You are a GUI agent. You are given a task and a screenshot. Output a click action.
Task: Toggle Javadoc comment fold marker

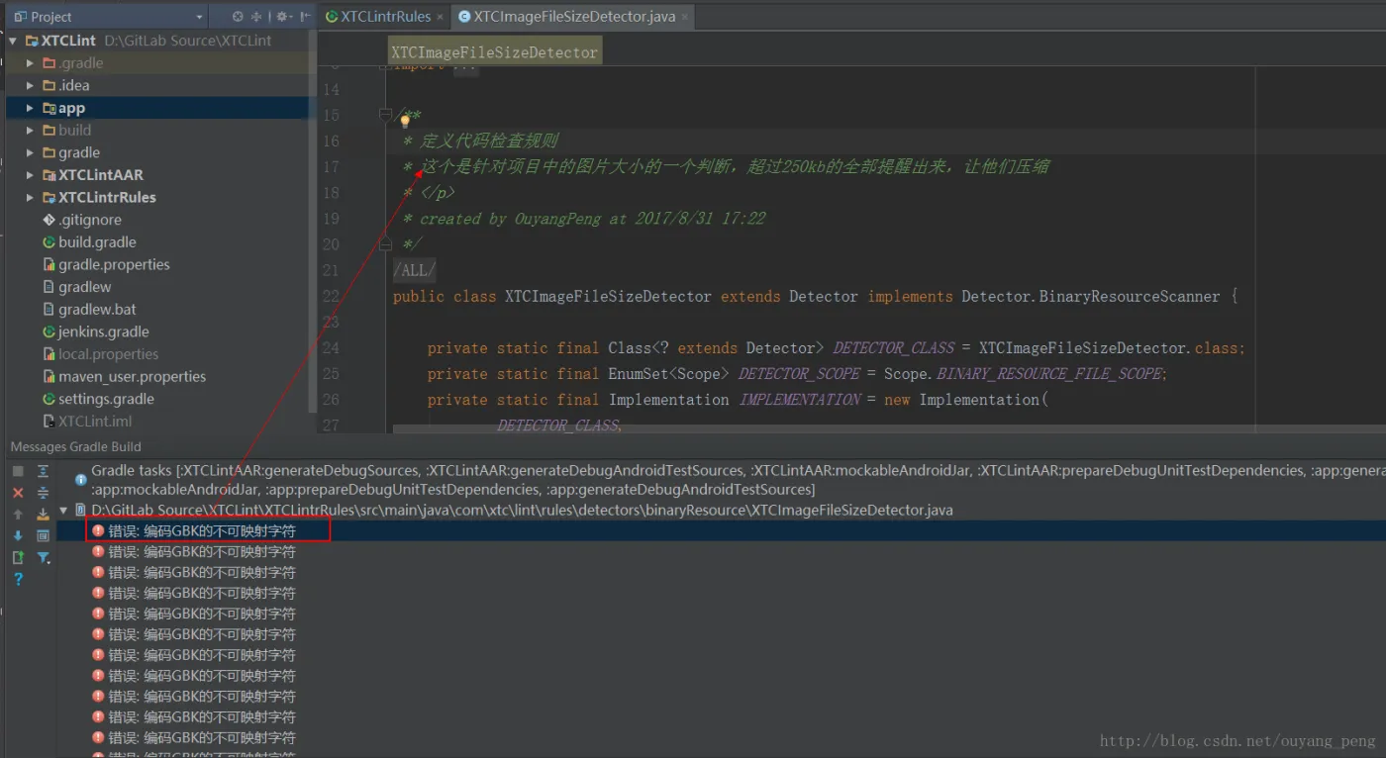pos(385,116)
